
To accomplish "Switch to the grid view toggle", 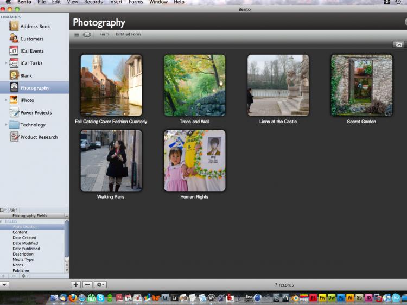I will 87,34.
